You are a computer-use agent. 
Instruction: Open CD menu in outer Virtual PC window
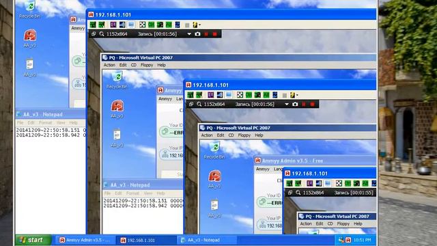[134, 65]
